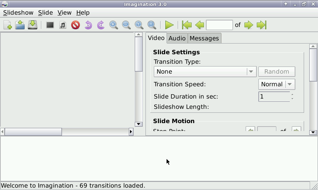Go to the previous slide
318x190 pixels.
[200, 25]
